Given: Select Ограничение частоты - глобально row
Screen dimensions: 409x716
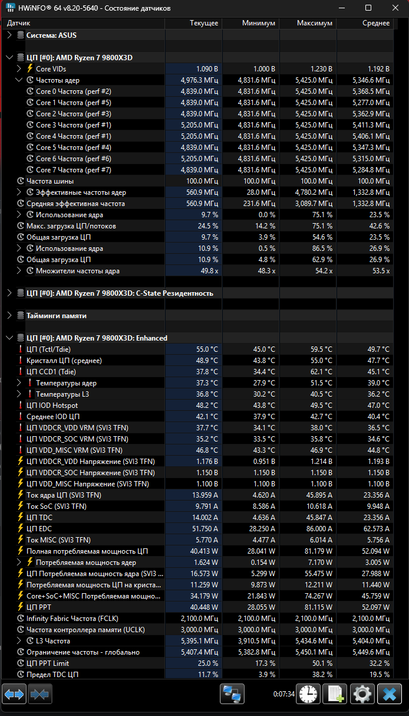Looking at the screenshot, I should [197, 652].
